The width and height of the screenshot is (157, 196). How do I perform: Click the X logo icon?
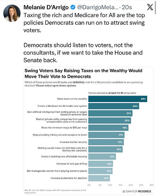(x=150, y=7)
